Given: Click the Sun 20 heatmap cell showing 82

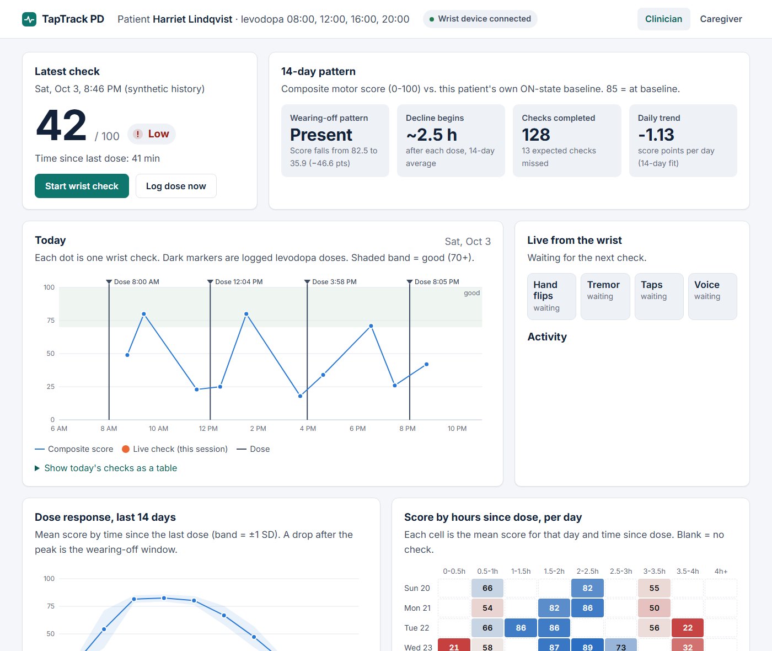Looking at the screenshot, I should tap(587, 588).
